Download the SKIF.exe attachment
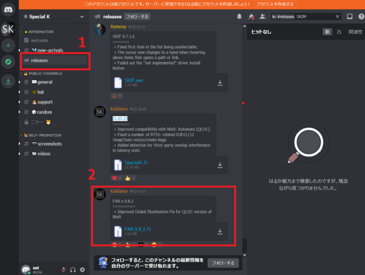The height and width of the screenshot is (275, 365). click(x=220, y=83)
